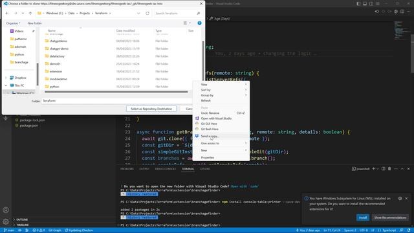Open the Organize dropdown

[13, 23]
